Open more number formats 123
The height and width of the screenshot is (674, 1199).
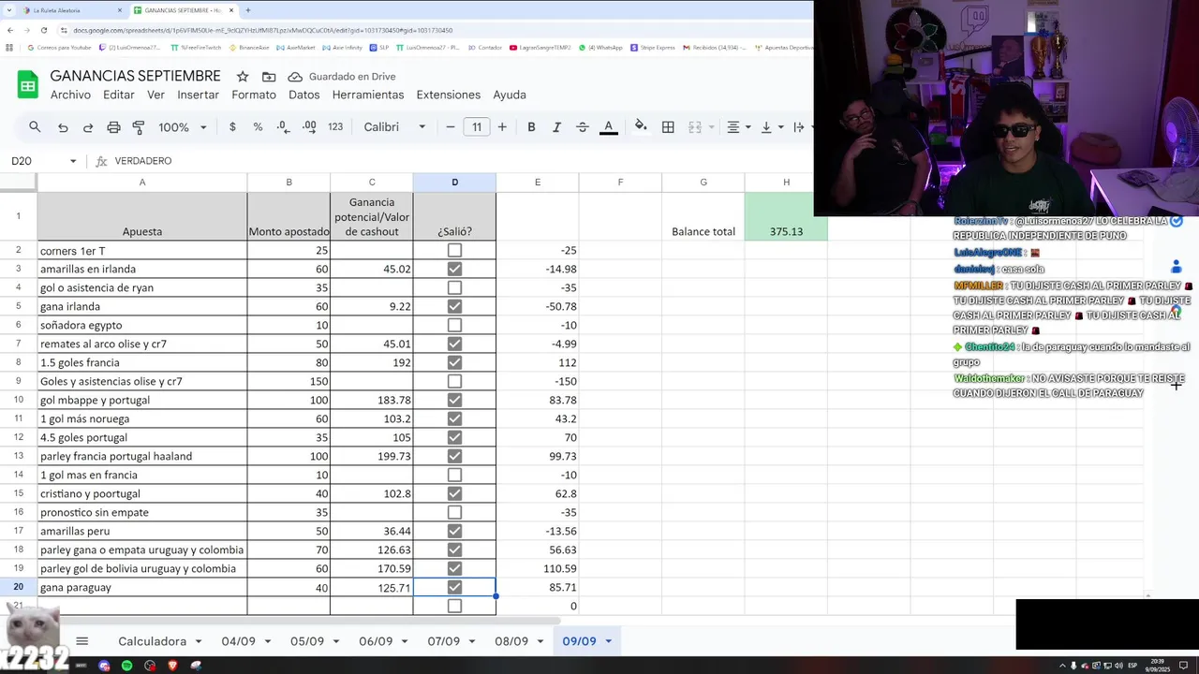335,127
